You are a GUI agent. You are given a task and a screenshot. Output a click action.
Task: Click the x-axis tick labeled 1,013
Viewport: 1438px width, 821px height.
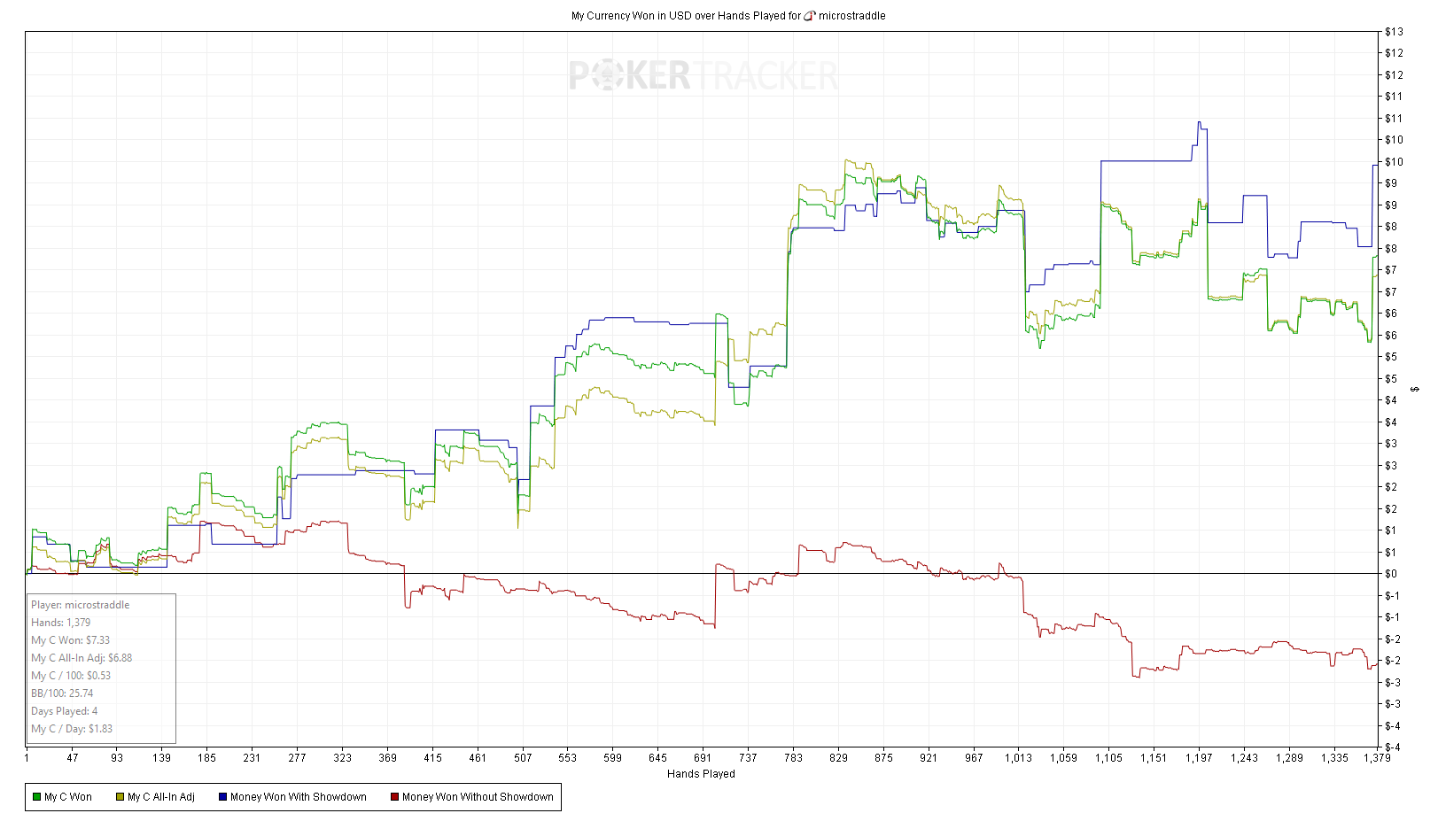coord(1018,758)
